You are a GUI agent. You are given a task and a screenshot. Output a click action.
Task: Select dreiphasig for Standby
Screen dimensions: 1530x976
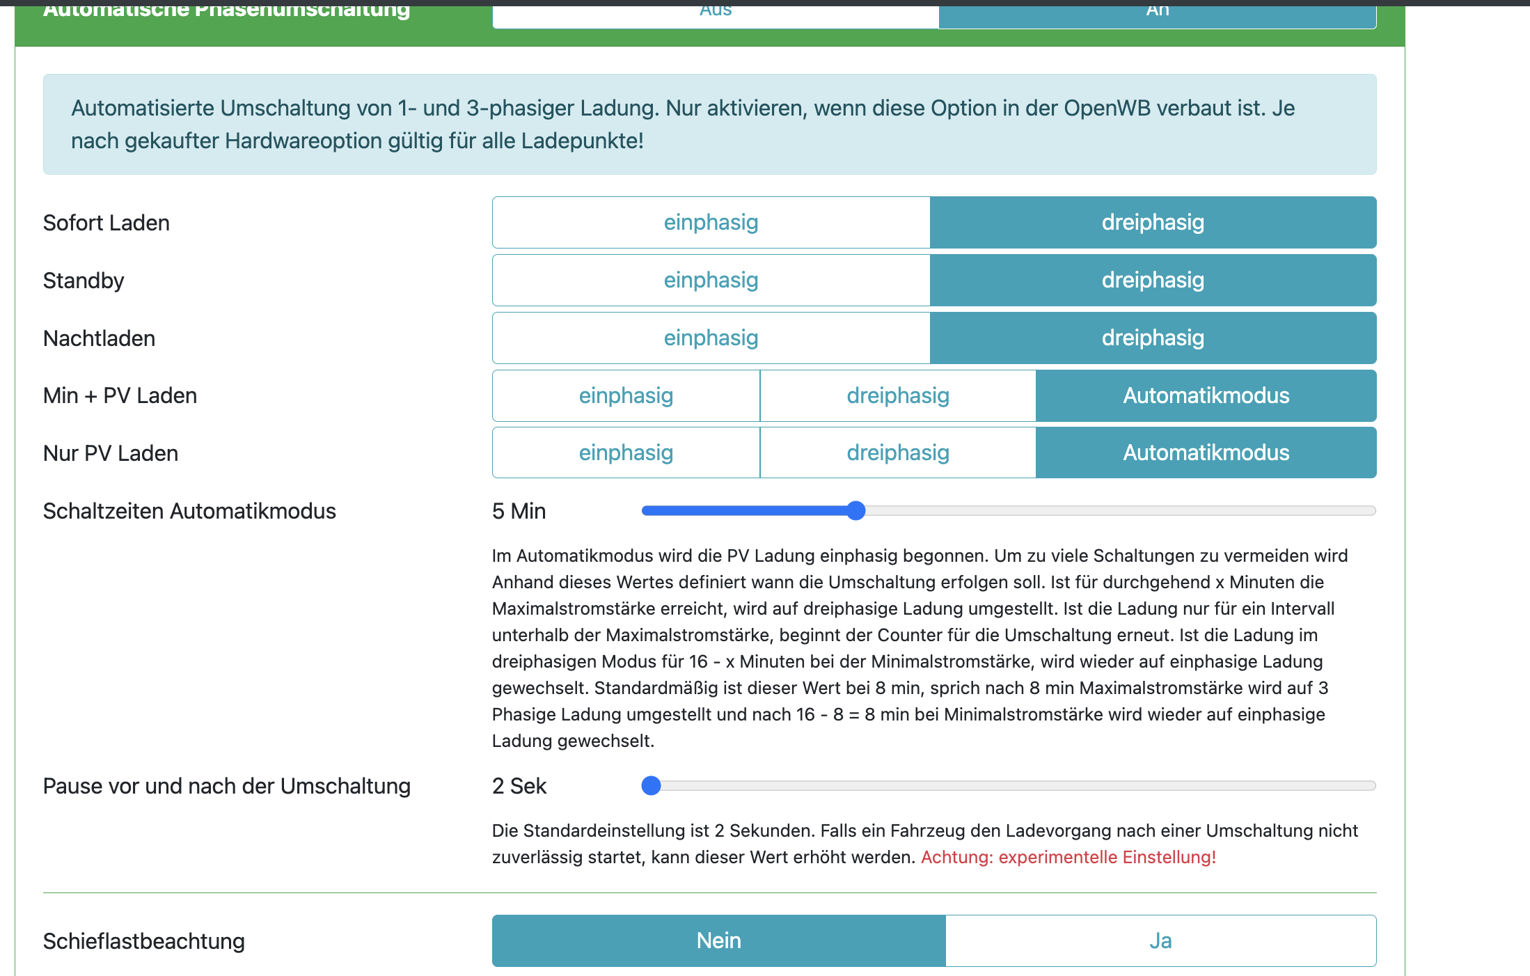pyautogui.click(x=1153, y=281)
